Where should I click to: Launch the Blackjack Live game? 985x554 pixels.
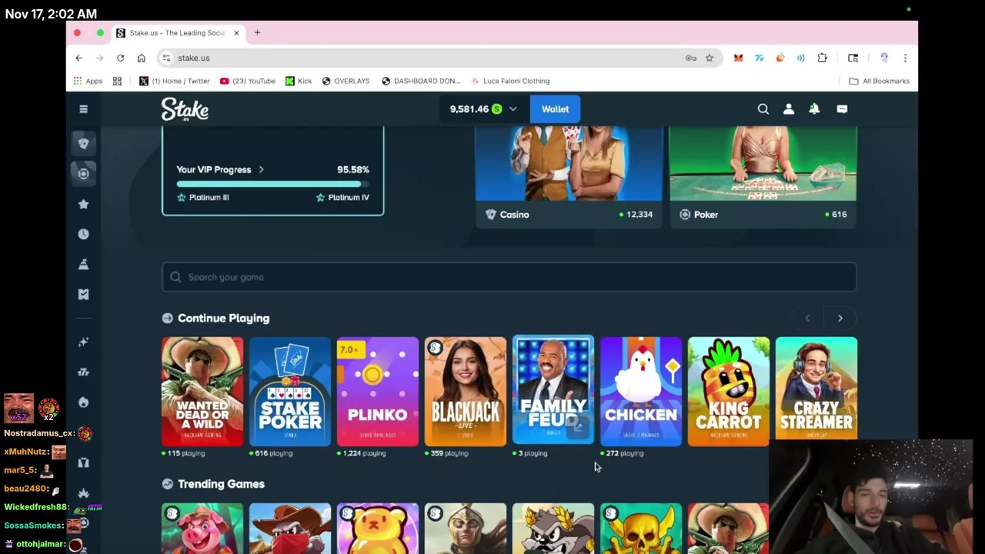(x=466, y=392)
